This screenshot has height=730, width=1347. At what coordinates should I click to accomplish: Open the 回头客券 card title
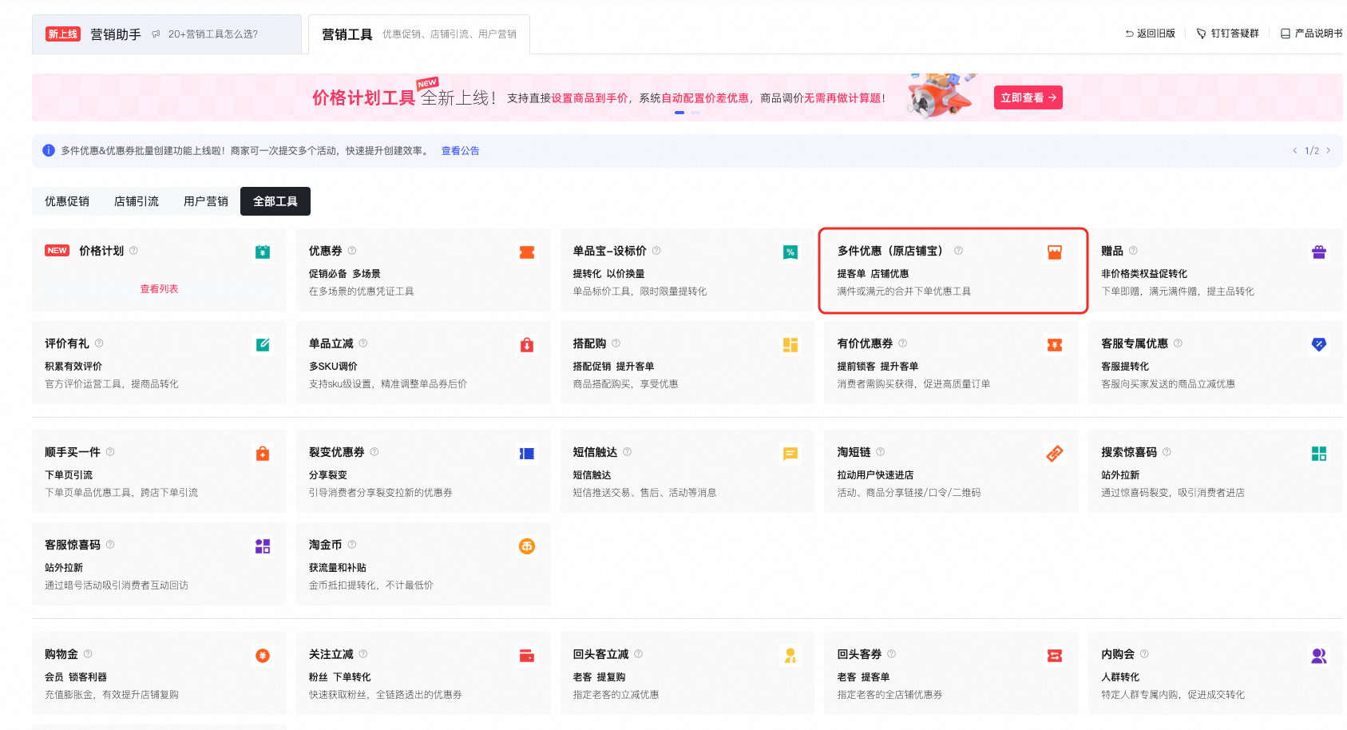pyautogui.click(x=859, y=654)
